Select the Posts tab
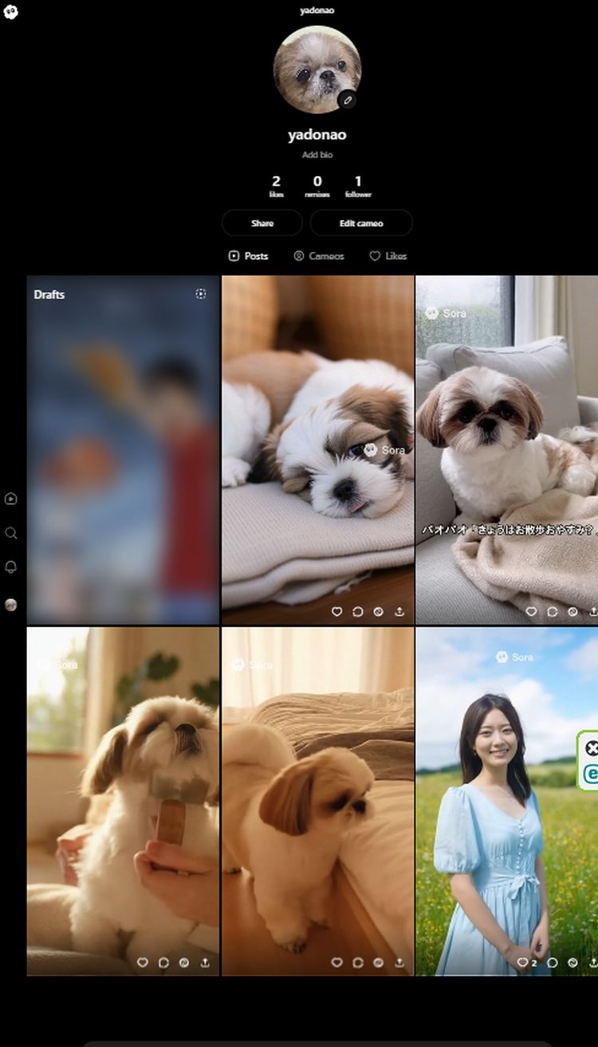The width and height of the screenshot is (598, 1047). (x=248, y=256)
